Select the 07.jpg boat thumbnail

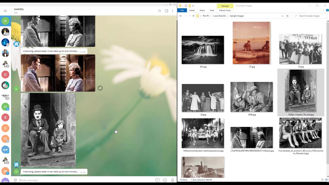point(251,43)
